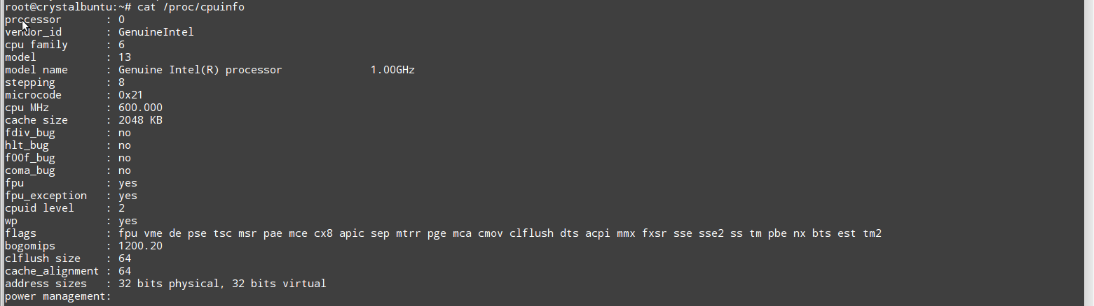Click the clflush flag in flags line
This screenshot has width=1094, height=306.
531,233
